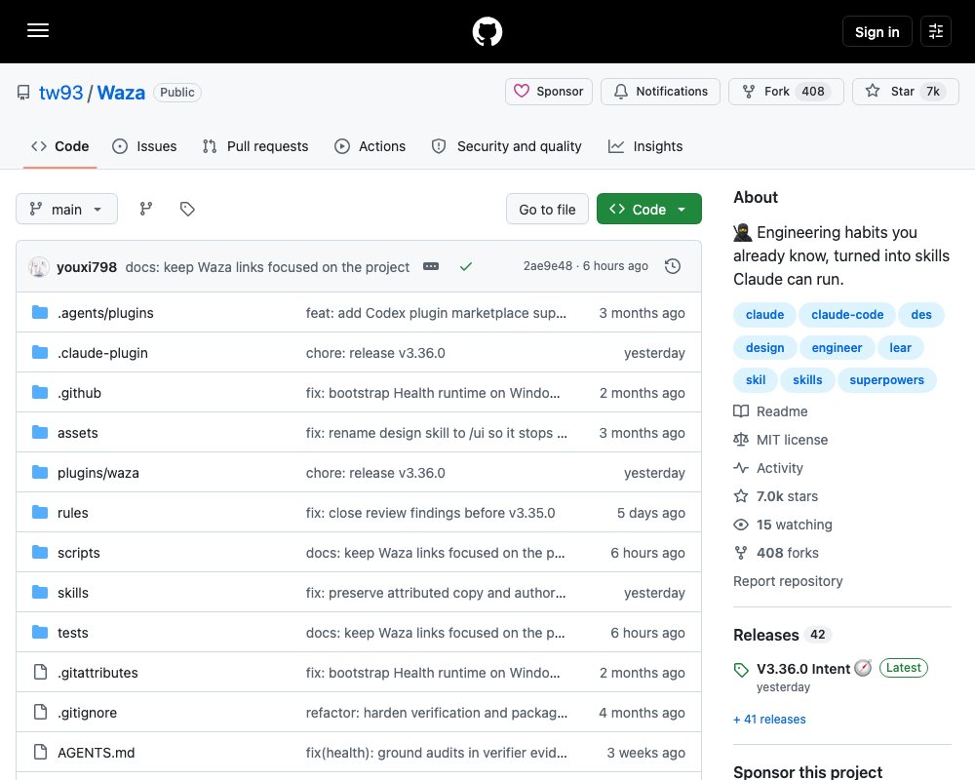Open 'fix: close review findings before v3.35.0' commit

[x=430, y=513]
